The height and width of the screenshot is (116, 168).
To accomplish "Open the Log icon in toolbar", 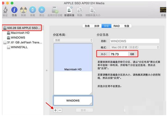I will click(x=163, y=10).
